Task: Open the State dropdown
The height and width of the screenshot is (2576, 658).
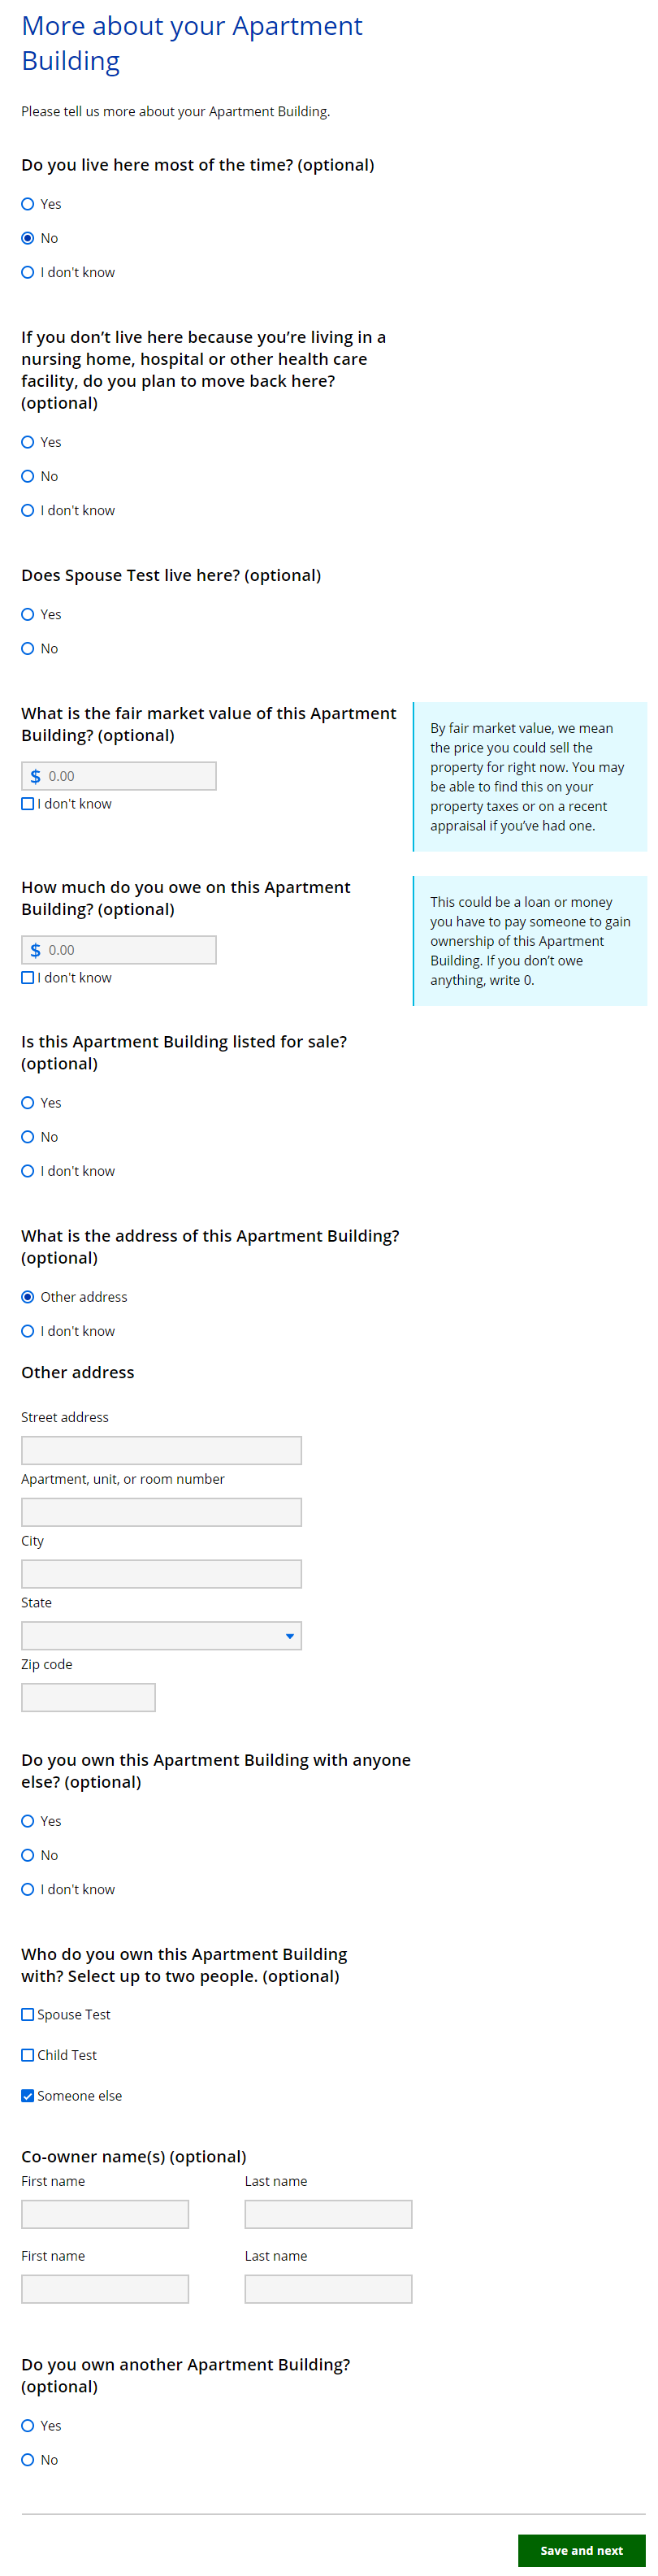Action: point(161,1636)
